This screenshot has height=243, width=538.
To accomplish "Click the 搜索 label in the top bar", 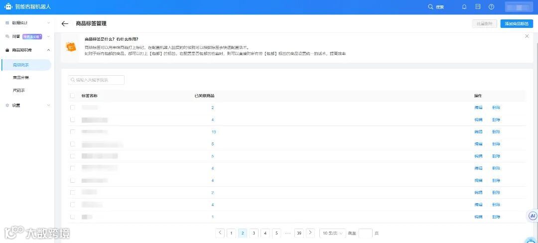I will click(x=439, y=7).
